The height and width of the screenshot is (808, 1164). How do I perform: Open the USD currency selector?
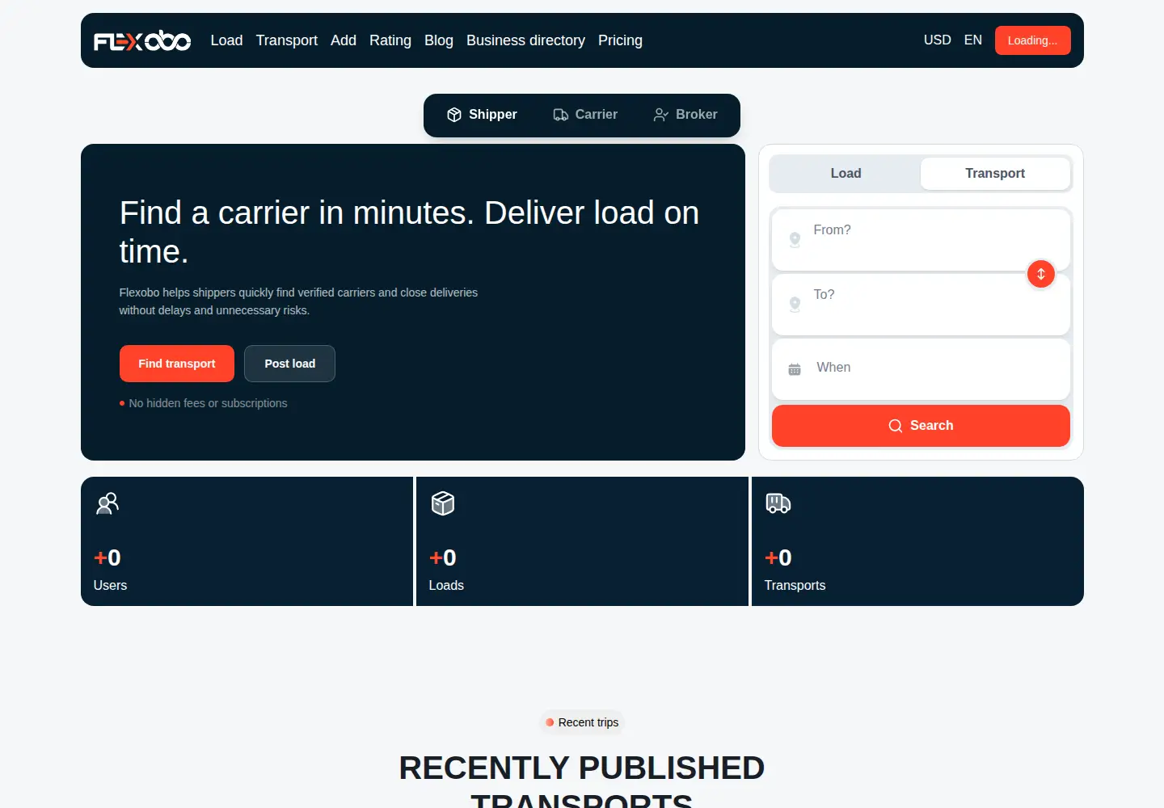938,40
